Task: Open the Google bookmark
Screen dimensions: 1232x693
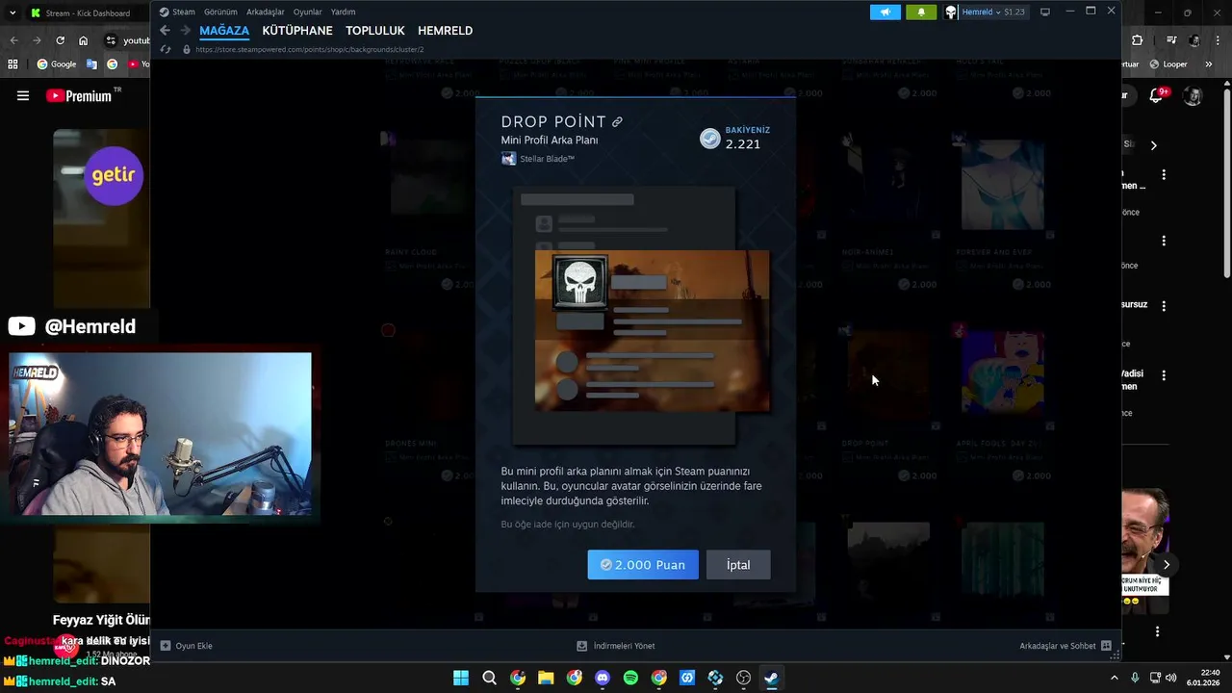Action: (57, 64)
